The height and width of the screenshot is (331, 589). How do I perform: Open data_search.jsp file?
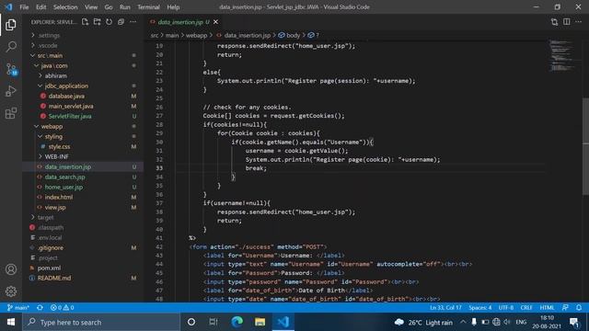64,177
